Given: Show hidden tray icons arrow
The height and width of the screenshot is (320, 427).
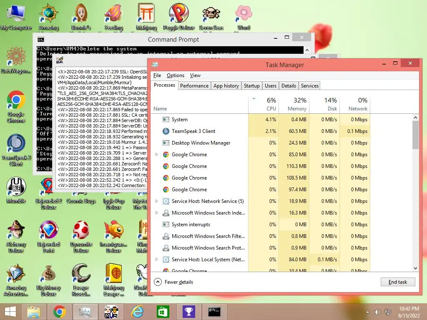Looking at the screenshot, I should pyautogui.click(x=367, y=312).
